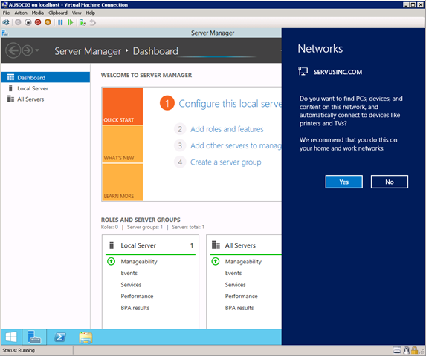Click the orange Save state icon
The height and width of the screenshot is (356, 426).
click(48, 22)
